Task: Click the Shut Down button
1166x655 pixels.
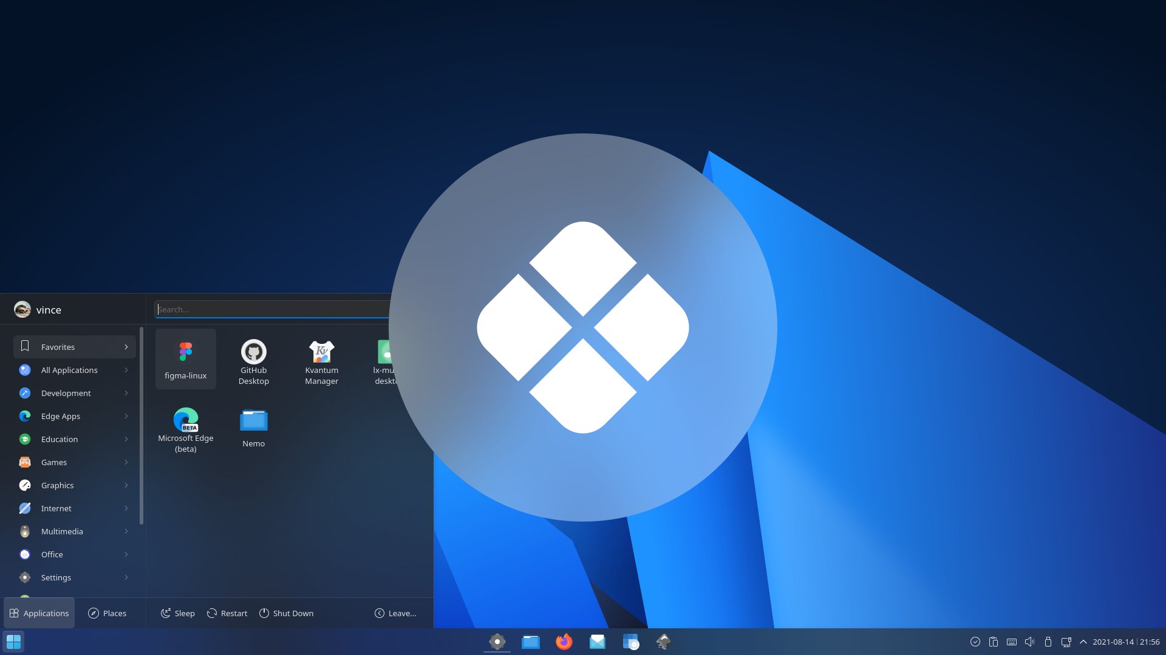Action: pos(286,613)
